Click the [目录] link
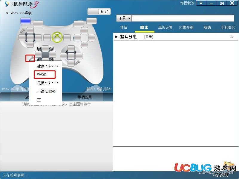This screenshot has height=179, width=239. click(148, 37)
